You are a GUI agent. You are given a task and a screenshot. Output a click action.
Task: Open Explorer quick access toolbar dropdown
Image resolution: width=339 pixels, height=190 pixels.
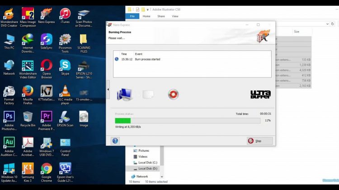pos(148,10)
